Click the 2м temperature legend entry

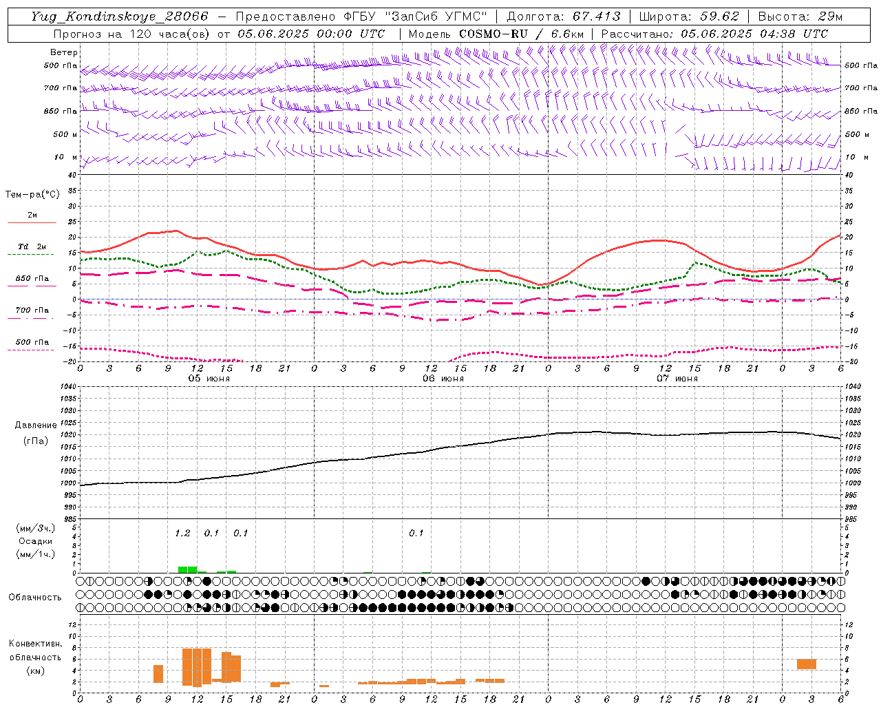(32, 215)
